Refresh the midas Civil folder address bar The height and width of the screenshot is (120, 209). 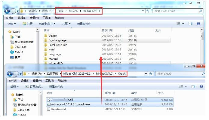coord(148,11)
